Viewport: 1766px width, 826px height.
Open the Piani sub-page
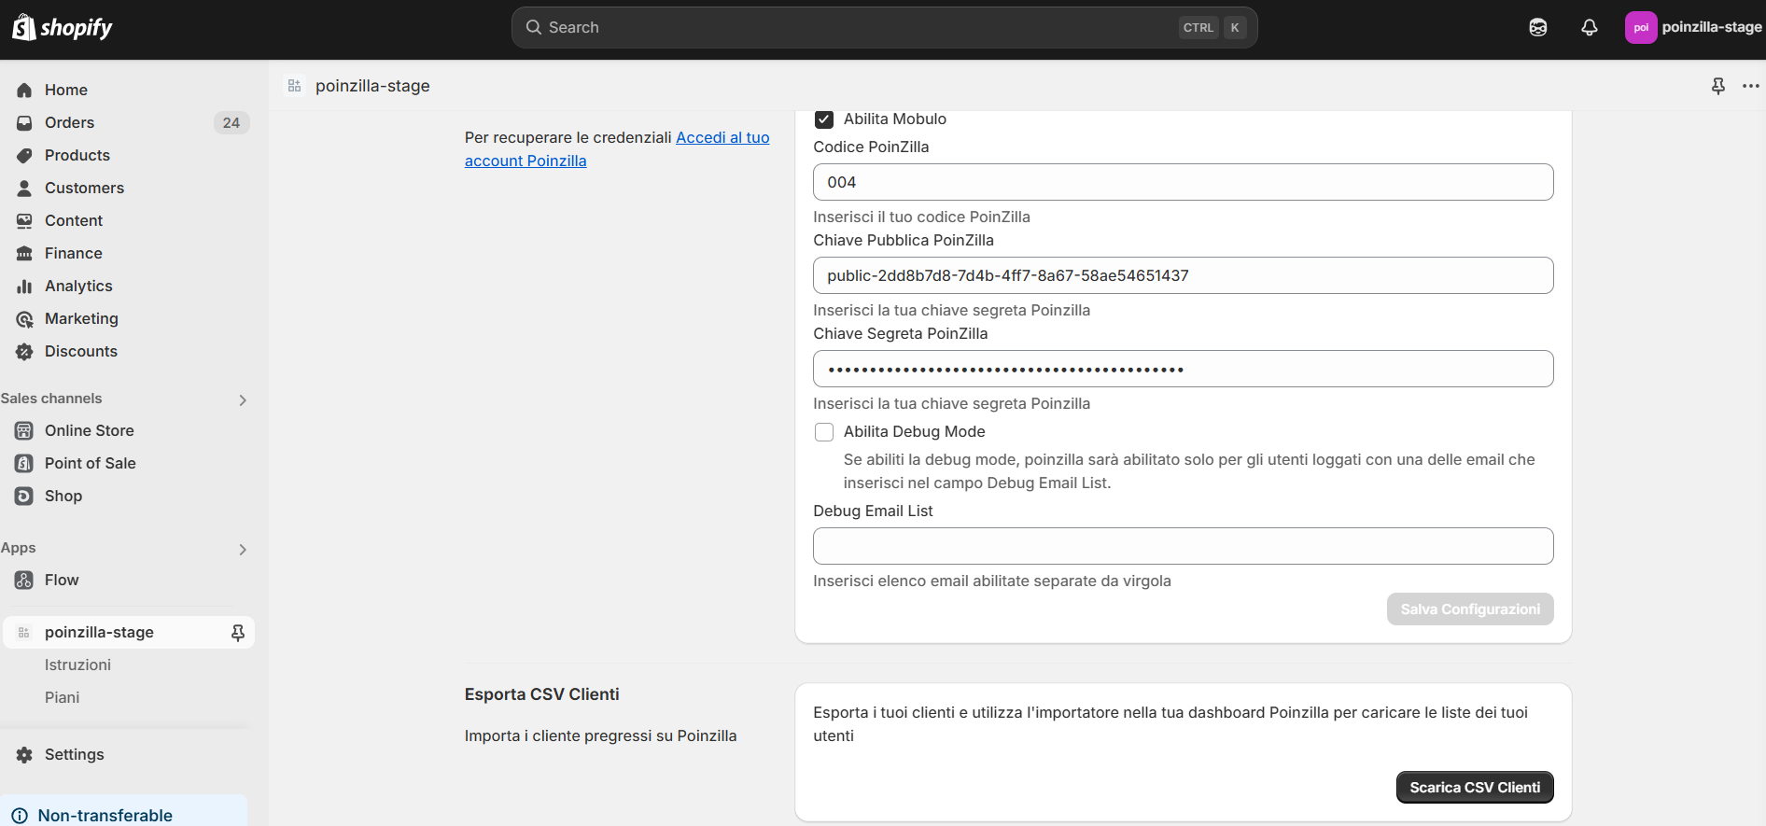pos(62,697)
